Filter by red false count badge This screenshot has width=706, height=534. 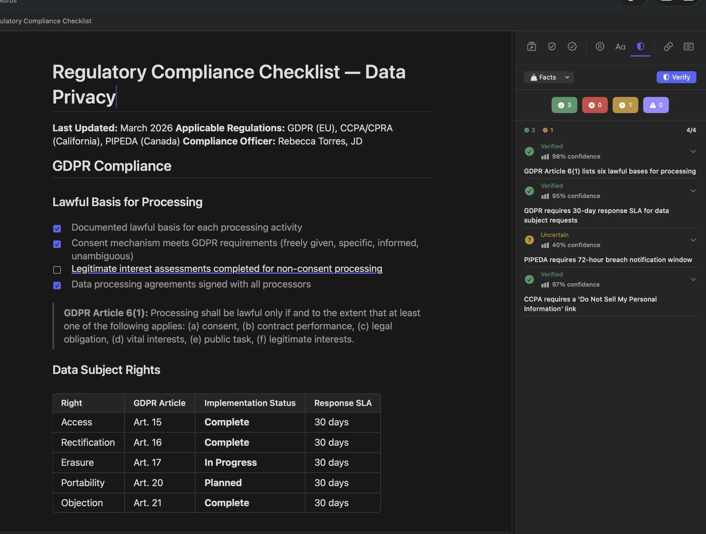coord(595,105)
